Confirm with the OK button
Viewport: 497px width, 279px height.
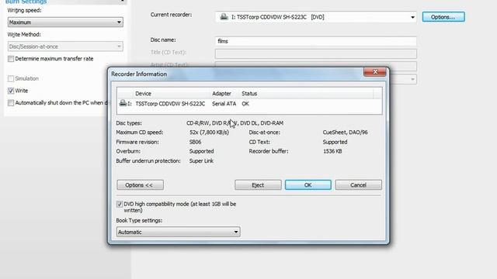[308, 185]
